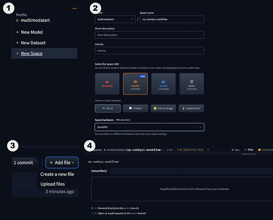Select the Blank Gradio template

click(107, 108)
